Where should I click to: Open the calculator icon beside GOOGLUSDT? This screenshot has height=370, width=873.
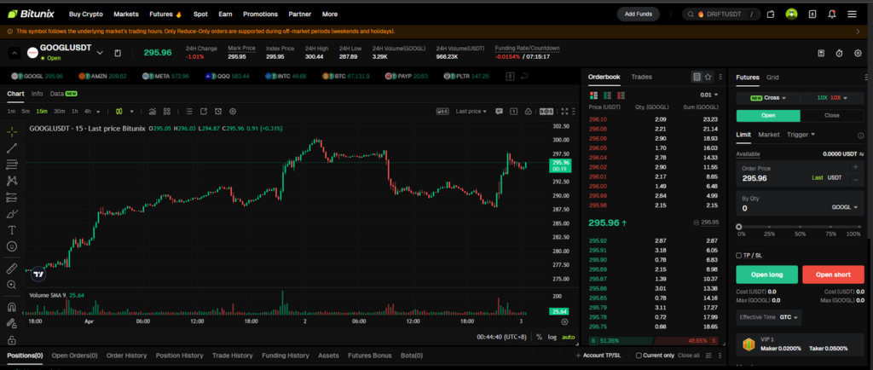(118, 53)
